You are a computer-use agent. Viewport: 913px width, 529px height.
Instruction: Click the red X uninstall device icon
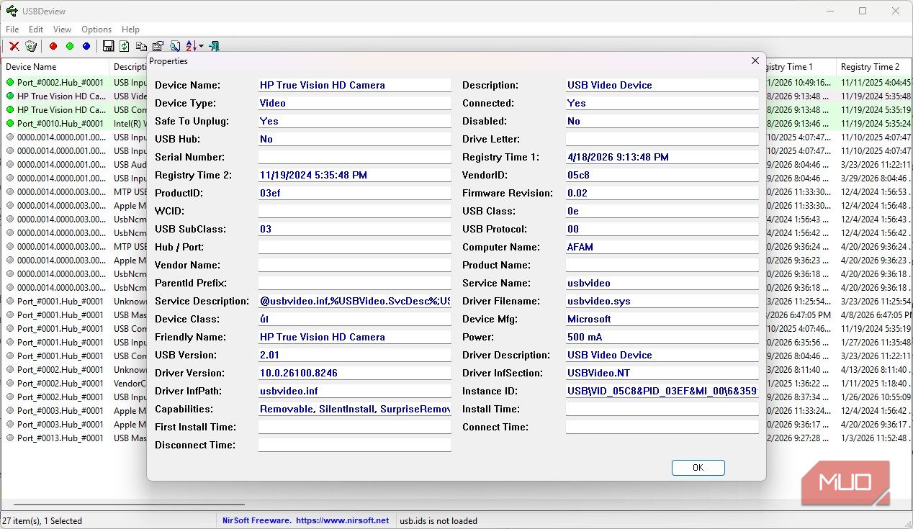click(14, 46)
